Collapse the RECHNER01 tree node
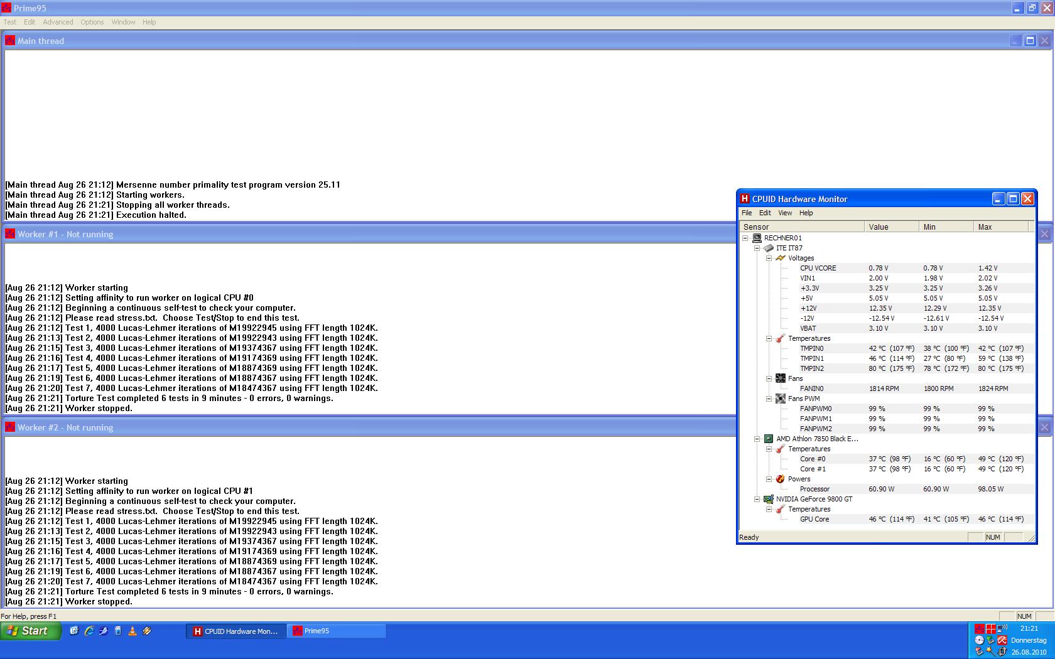The width and height of the screenshot is (1055, 659). point(745,238)
